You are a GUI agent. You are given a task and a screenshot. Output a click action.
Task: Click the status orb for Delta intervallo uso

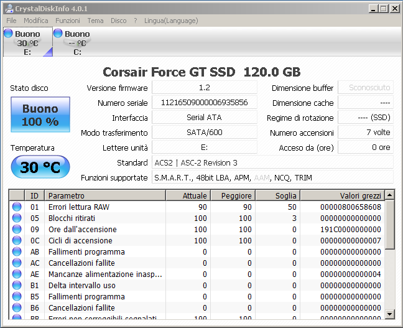pos(17,285)
